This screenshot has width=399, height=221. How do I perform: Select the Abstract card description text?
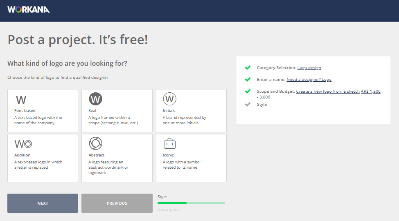108,167
